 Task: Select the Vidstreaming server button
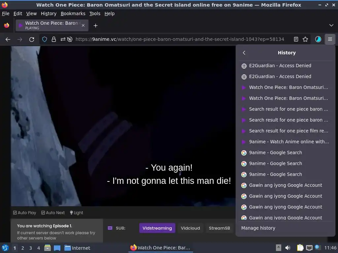(x=157, y=228)
